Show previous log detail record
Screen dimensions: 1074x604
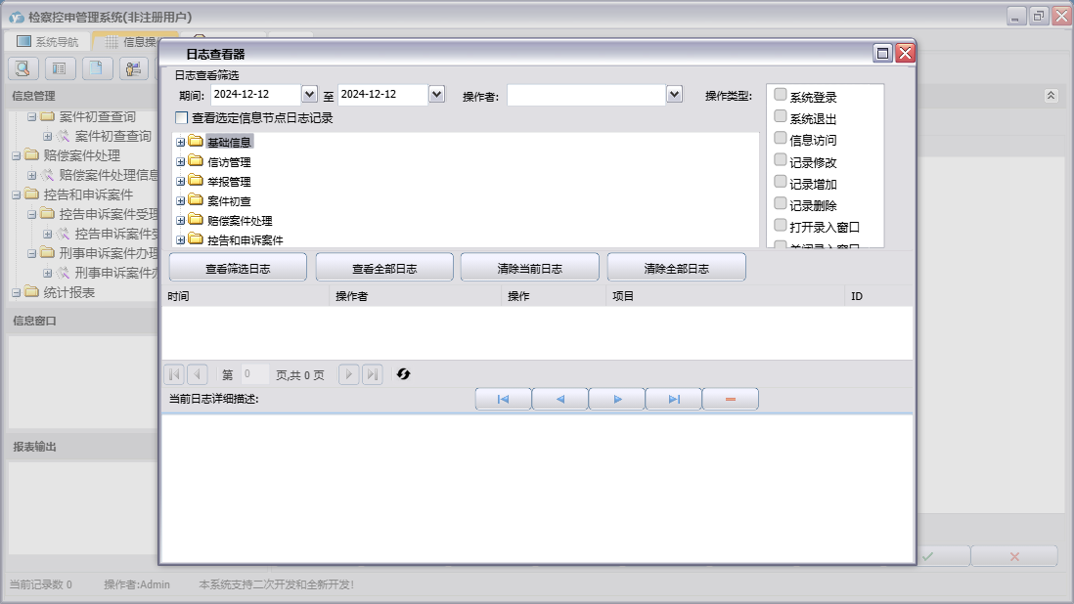[x=560, y=399]
